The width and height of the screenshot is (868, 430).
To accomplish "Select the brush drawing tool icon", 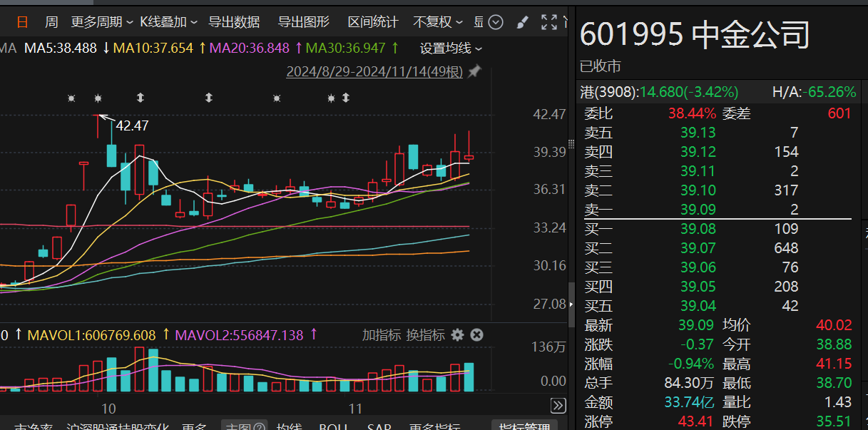I will tap(522, 22).
